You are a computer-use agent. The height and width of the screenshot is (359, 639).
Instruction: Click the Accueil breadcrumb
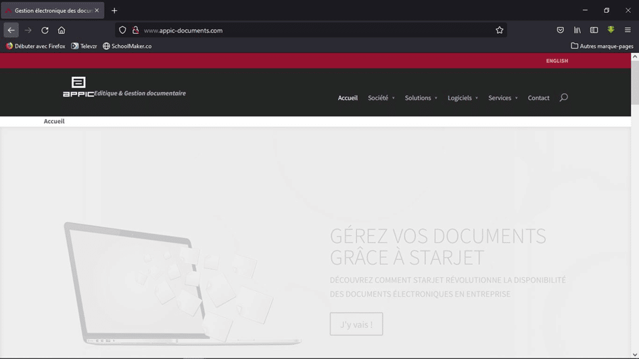tap(54, 121)
